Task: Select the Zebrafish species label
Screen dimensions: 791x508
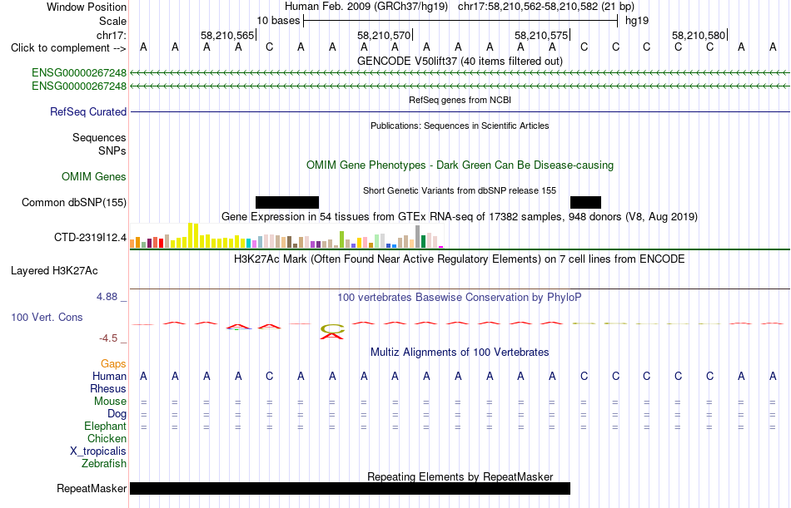Action: tap(104, 464)
